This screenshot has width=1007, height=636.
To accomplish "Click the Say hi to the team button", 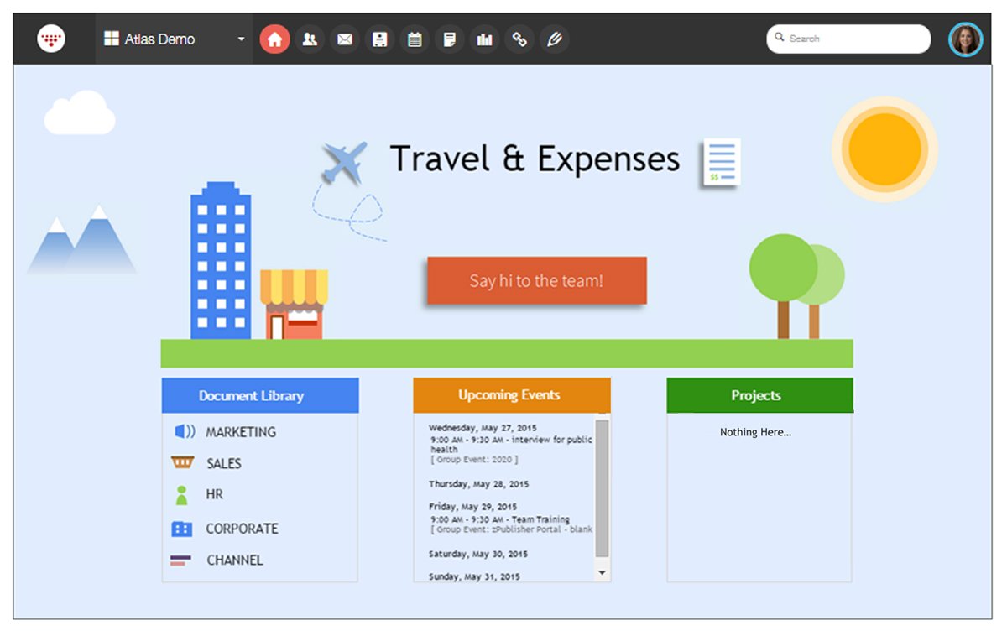I will (x=536, y=281).
